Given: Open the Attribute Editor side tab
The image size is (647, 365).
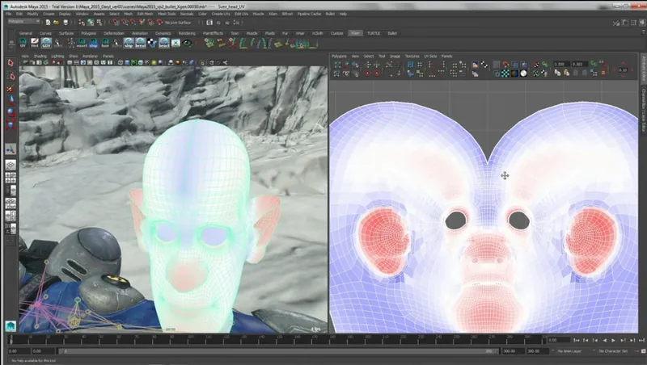Looking at the screenshot, I should click(643, 68).
